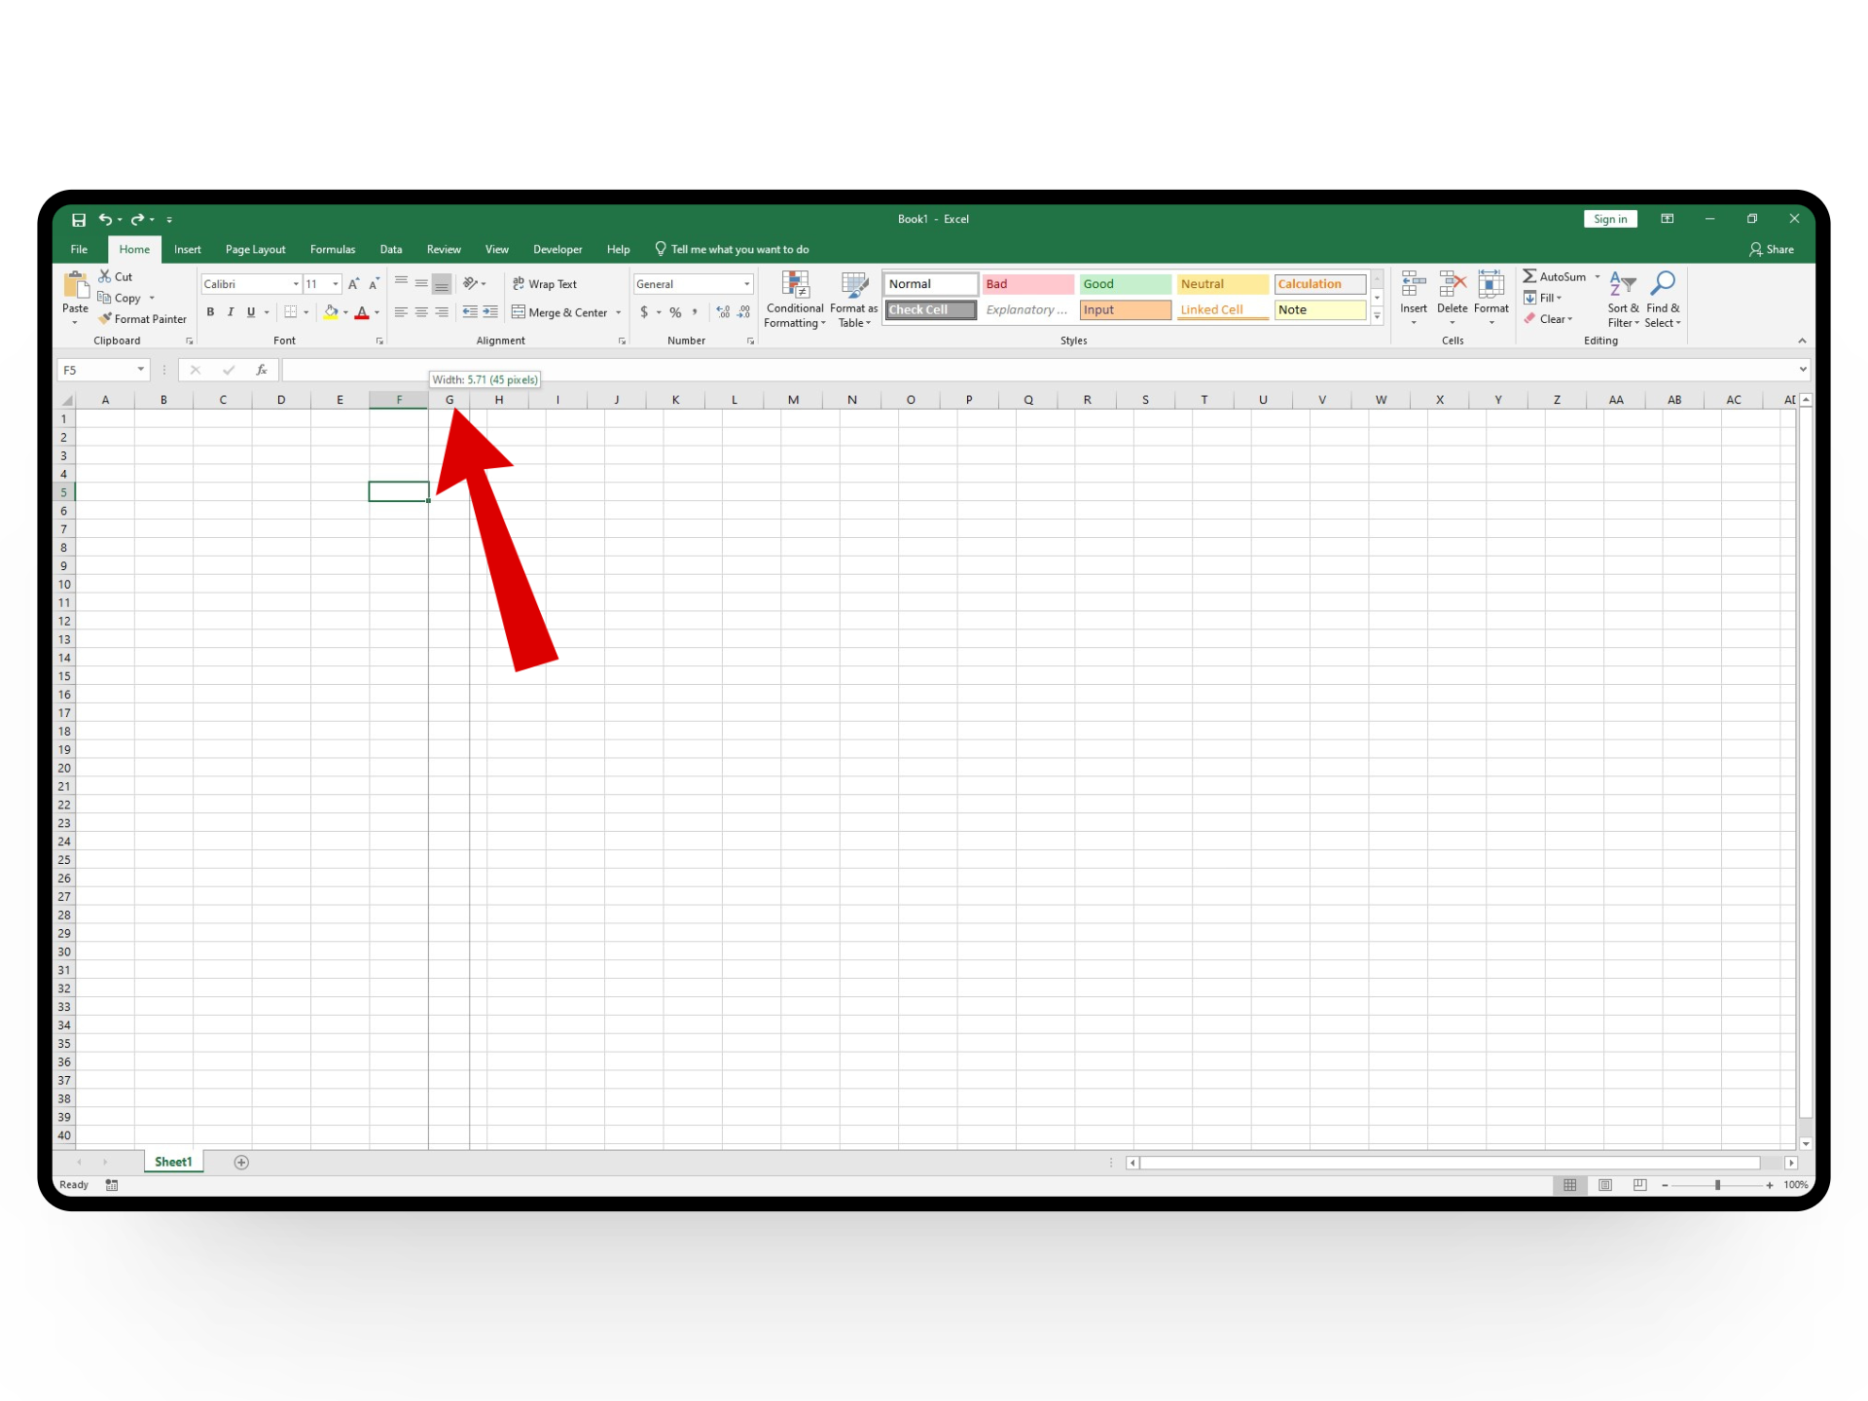Image resolution: width=1868 pixels, height=1401 pixels.
Task: Click the yellow fill color swatch icon
Action: 331,312
